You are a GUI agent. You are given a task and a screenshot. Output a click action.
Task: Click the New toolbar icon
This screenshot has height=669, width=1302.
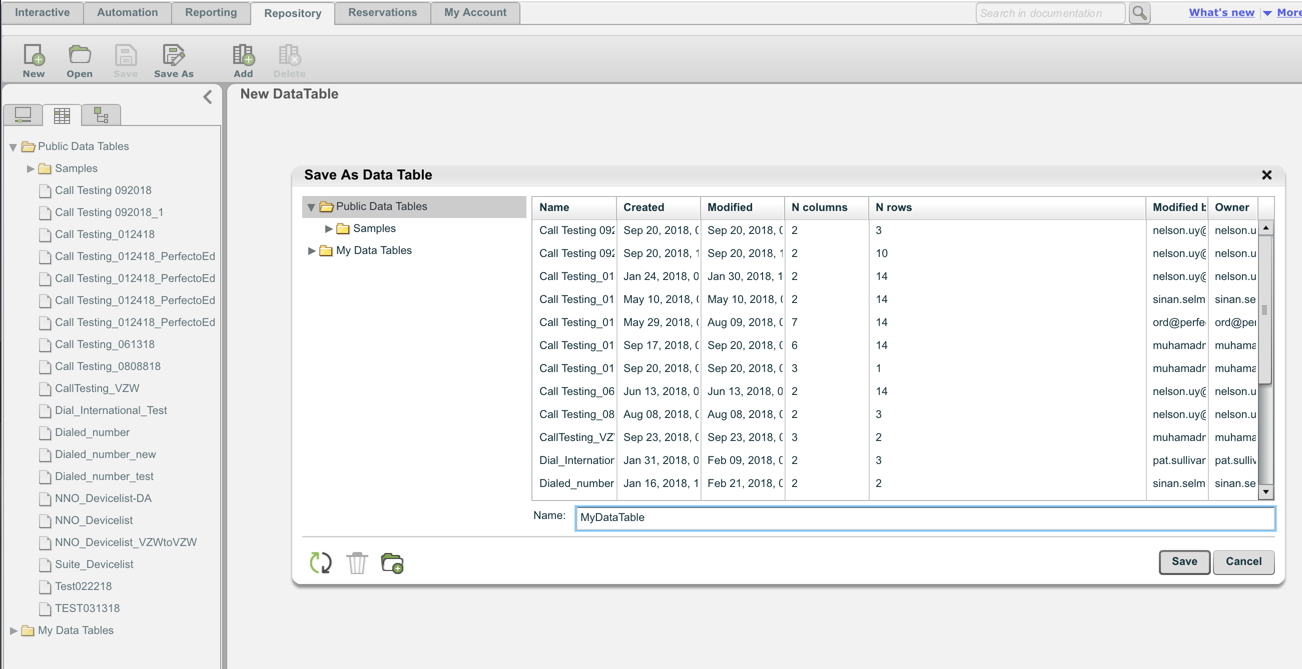(34, 55)
